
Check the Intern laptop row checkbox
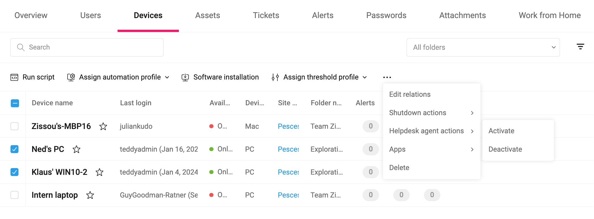click(x=14, y=195)
